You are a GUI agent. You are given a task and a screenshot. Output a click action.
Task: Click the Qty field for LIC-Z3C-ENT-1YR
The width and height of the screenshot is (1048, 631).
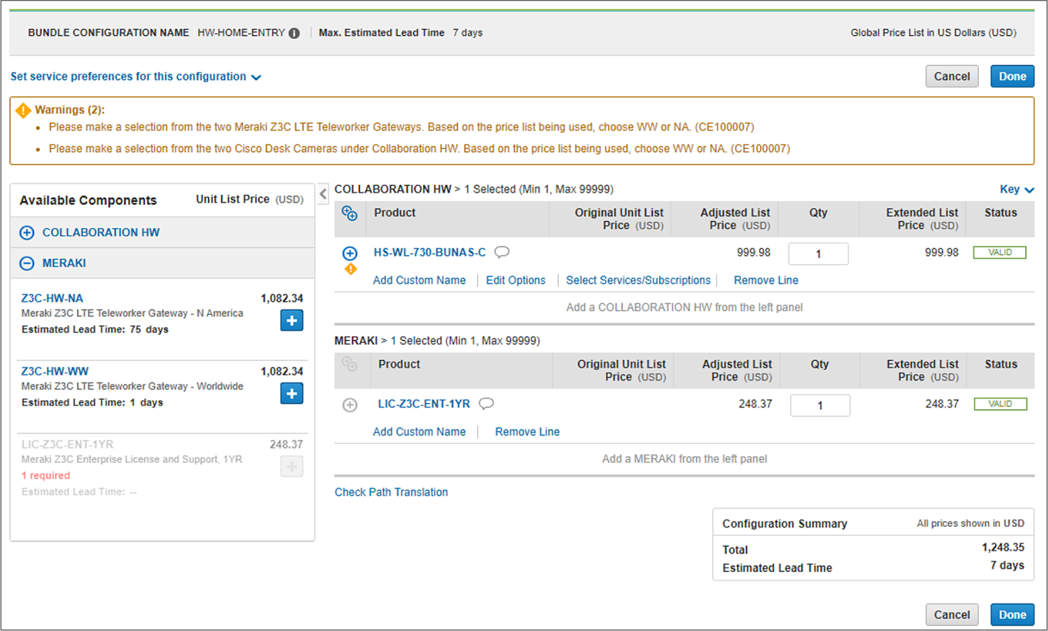tap(820, 405)
